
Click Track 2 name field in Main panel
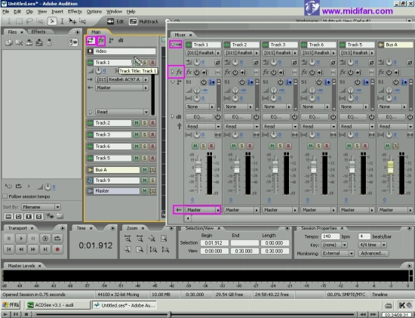pos(112,123)
